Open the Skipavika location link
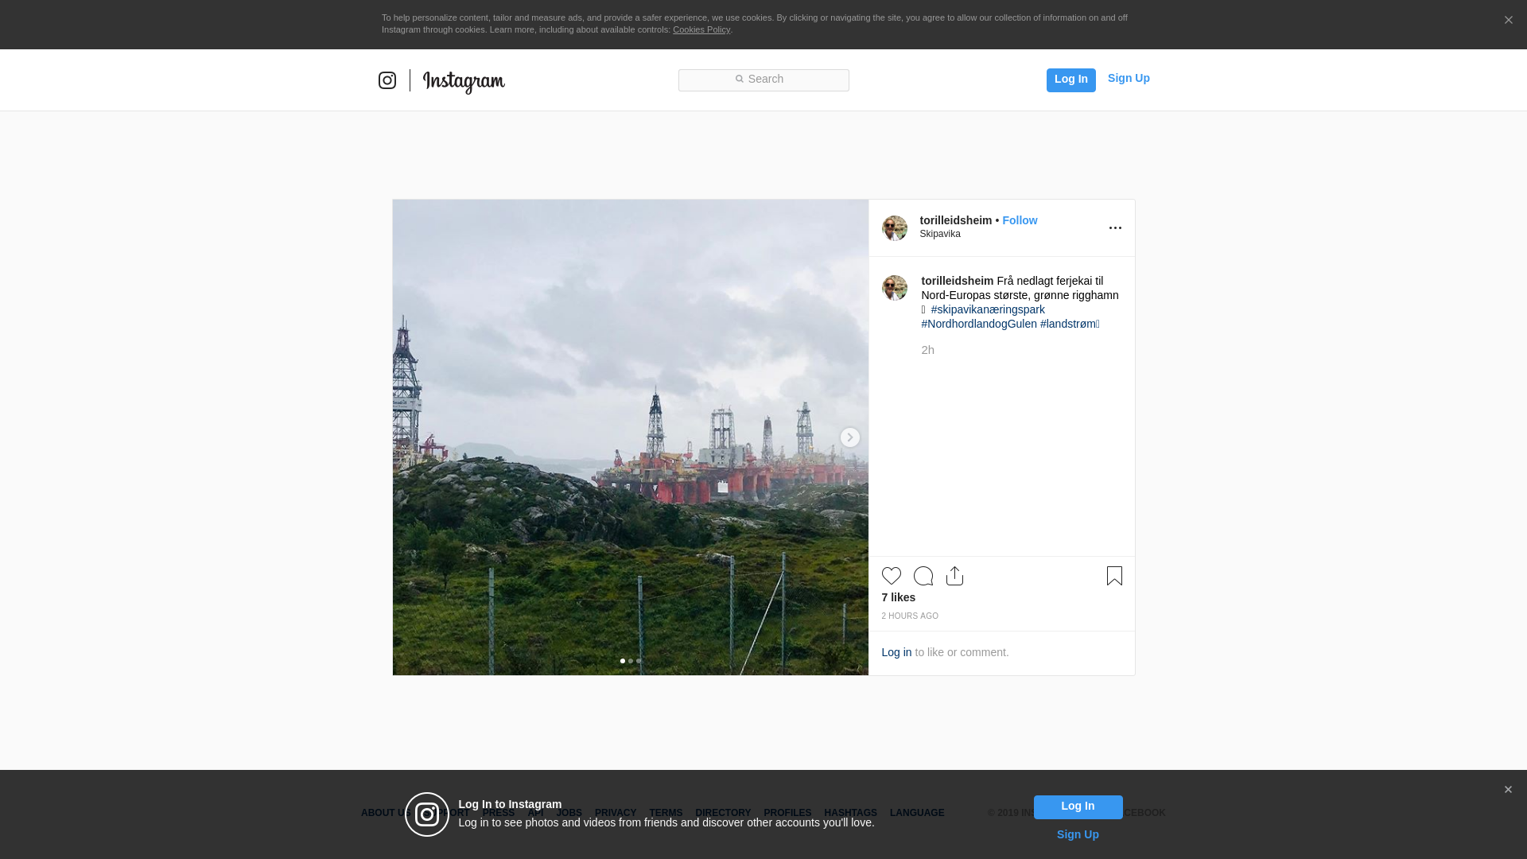The image size is (1527, 859). tap(940, 234)
